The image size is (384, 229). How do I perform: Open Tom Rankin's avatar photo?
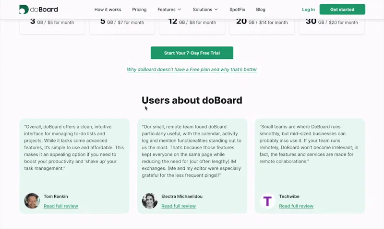pyautogui.click(x=32, y=201)
